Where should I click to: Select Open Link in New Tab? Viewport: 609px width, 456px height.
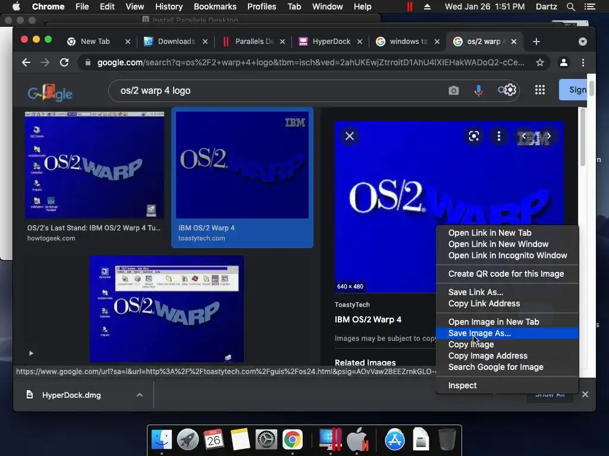(x=507, y=233)
